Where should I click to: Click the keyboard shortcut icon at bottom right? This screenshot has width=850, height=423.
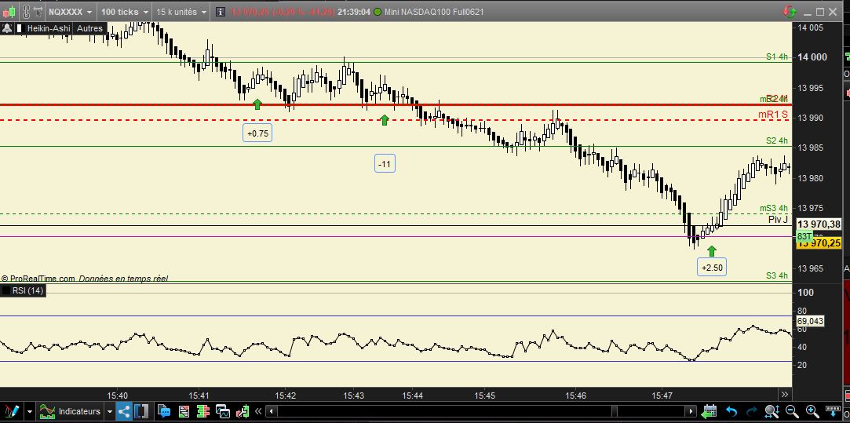pos(833,411)
